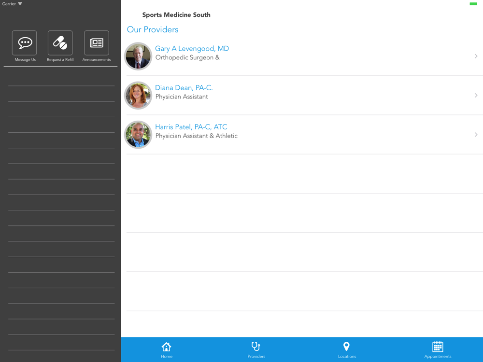Open the Message Us chat icon
Image resolution: width=483 pixels, height=362 pixels.
(x=24, y=43)
